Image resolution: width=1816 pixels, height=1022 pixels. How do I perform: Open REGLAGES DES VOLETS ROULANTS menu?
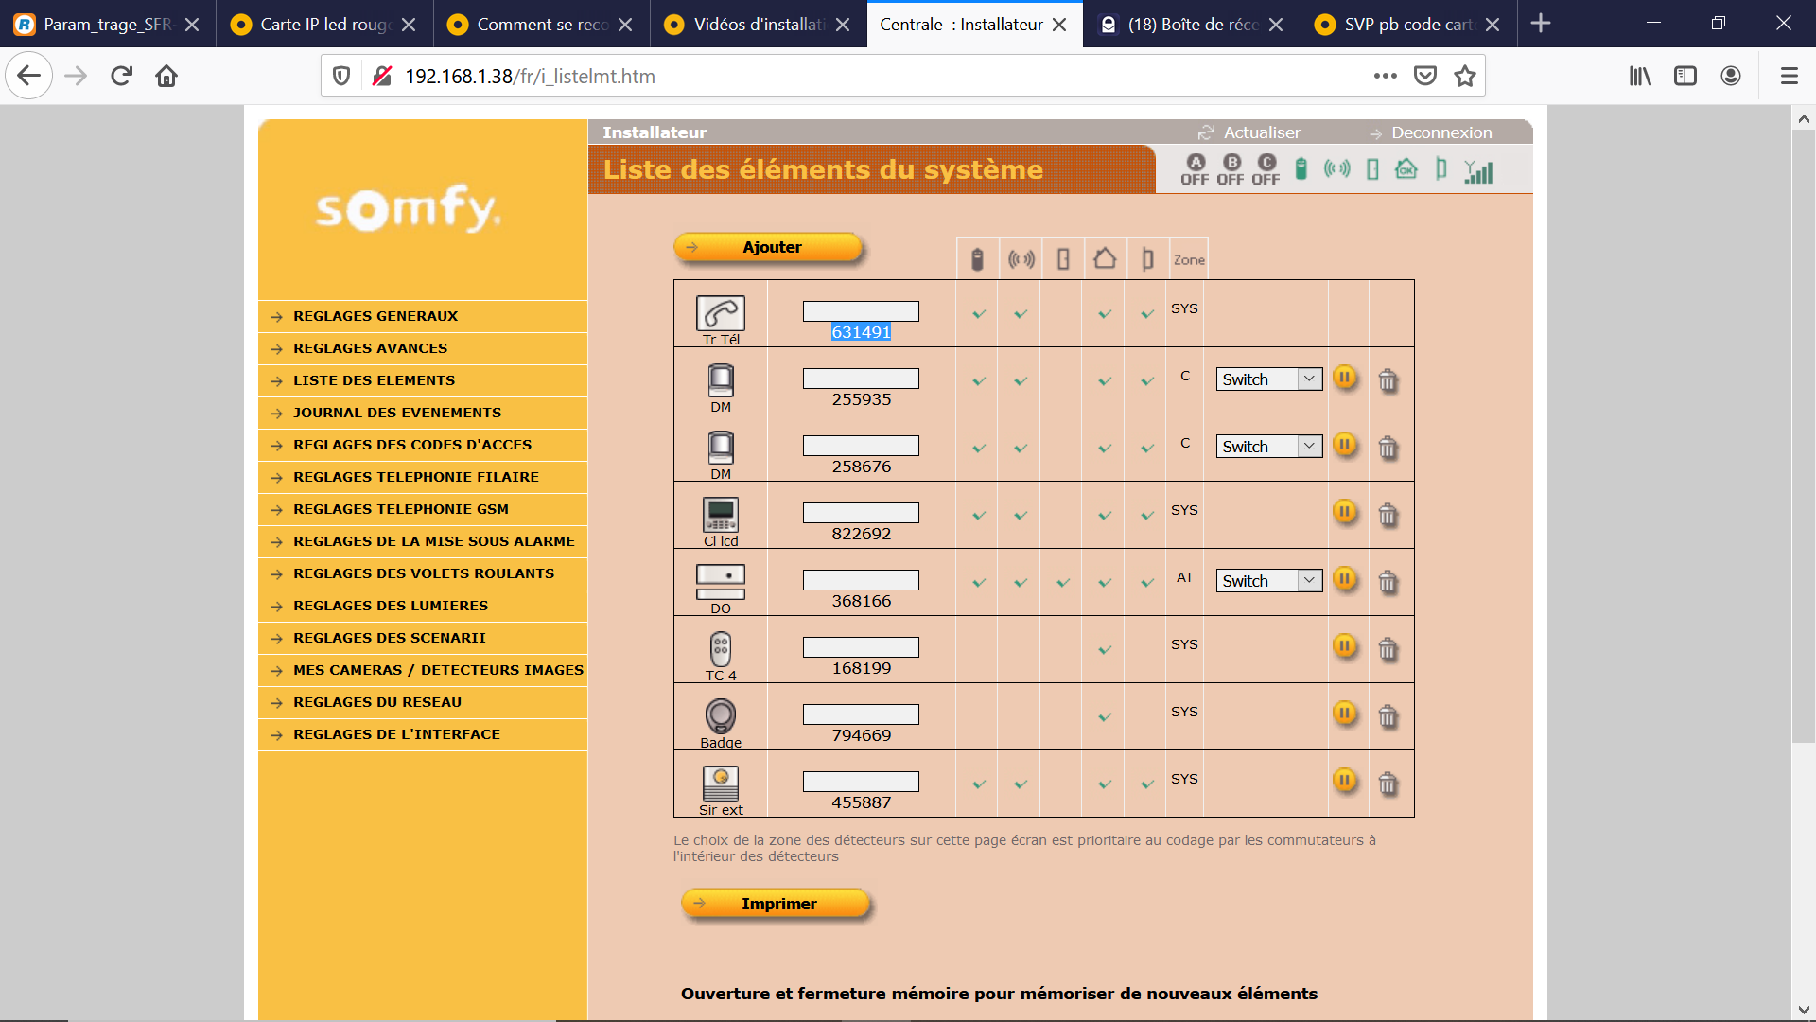click(424, 573)
